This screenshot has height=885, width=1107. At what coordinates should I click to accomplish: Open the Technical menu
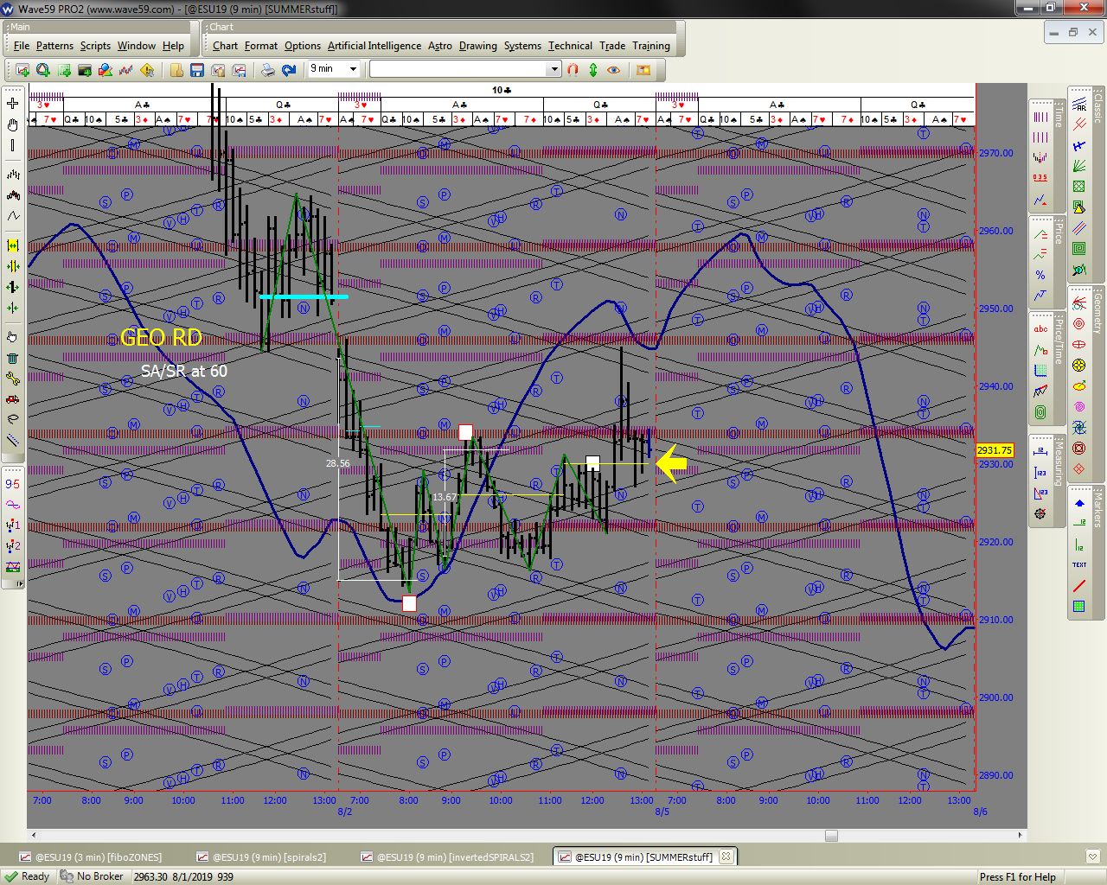click(570, 46)
